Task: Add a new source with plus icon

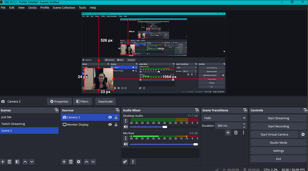Action: pos(64,161)
